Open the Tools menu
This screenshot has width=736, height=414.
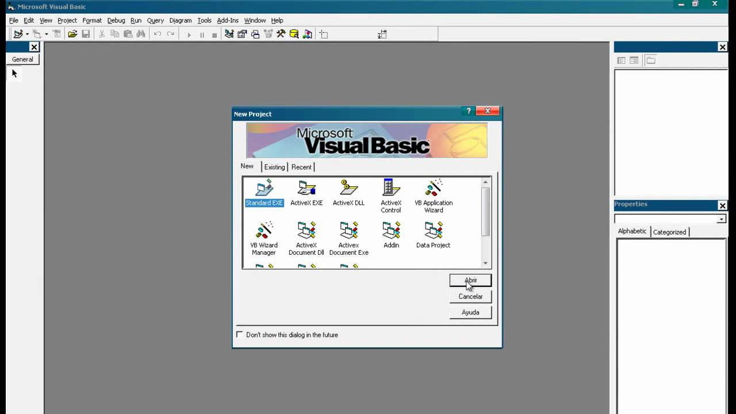tap(204, 20)
